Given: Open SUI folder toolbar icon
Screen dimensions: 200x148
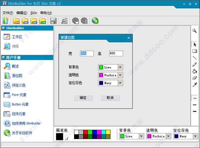Looking at the screenshot, I should coord(34,21).
